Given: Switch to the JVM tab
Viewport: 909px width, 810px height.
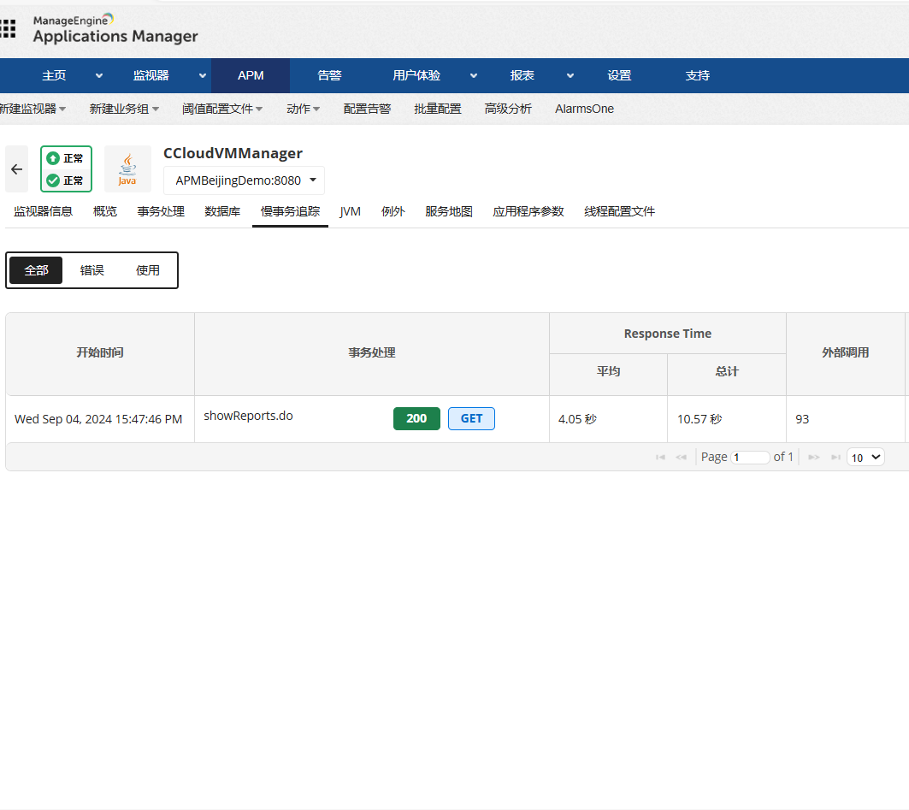Looking at the screenshot, I should tap(350, 211).
